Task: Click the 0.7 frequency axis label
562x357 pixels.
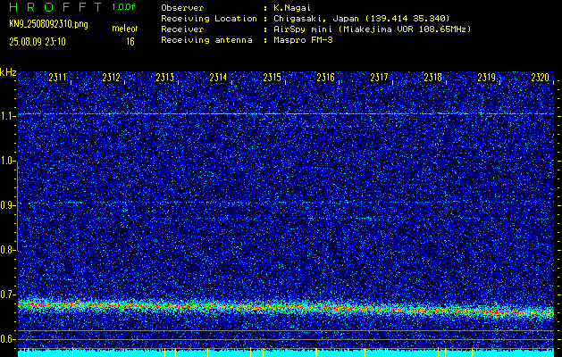Action: (7, 295)
